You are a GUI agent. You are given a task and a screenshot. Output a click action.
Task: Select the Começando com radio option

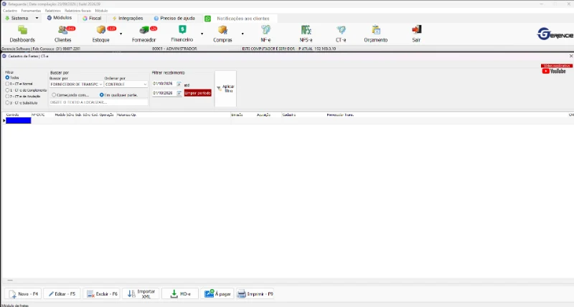[x=54, y=95]
